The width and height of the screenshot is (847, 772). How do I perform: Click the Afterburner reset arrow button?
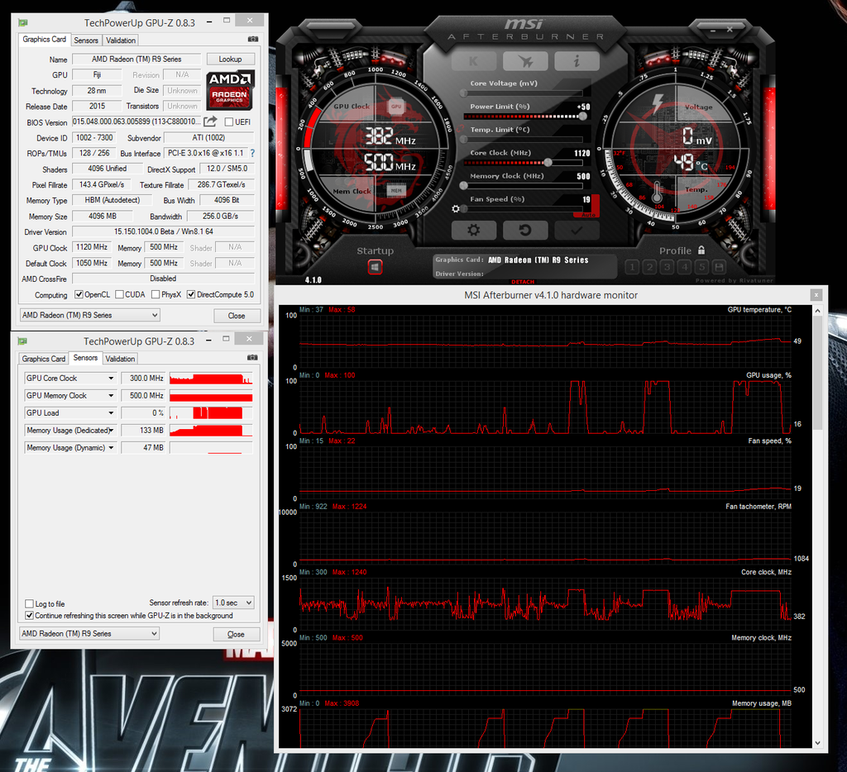click(525, 231)
